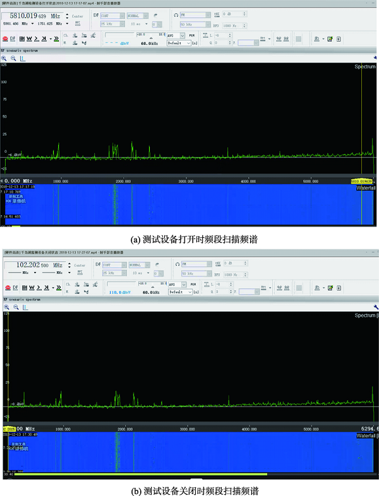Image resolution: width=379 pixels, height=496 pixels.
Task: Click zoom in magnifier above bottom spectrum
Action: point(4,306)
